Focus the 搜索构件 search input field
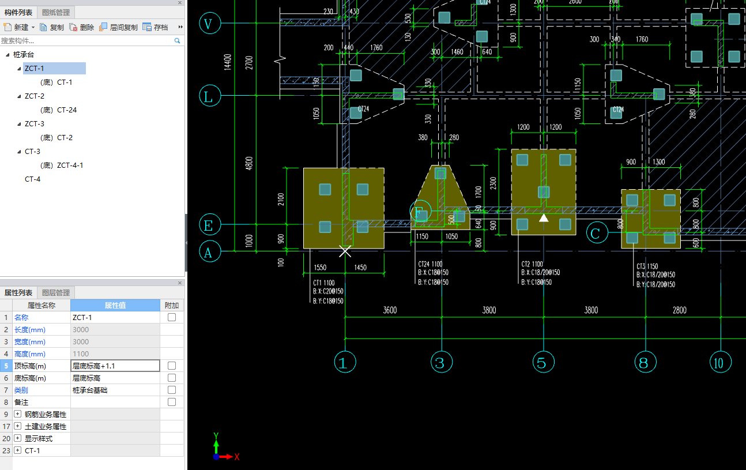Image resolution: width=746 pixels, height=470 pixels. point(86,41)
